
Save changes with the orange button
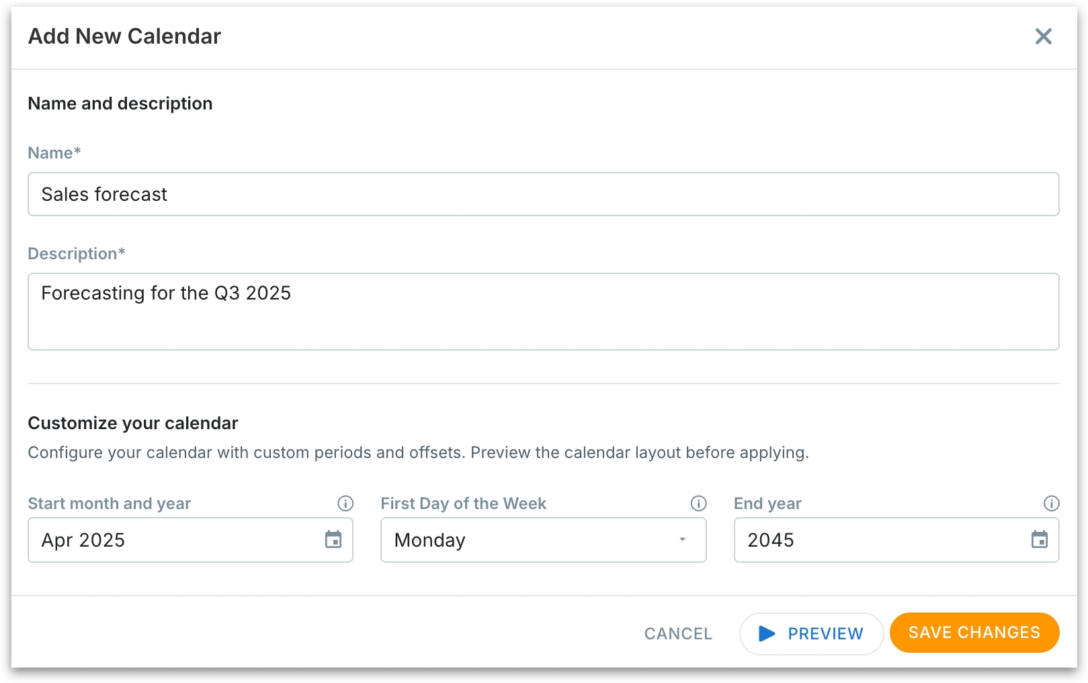974,632
